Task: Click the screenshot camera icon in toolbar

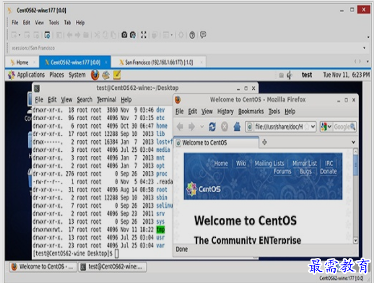Action: [124, 35]
